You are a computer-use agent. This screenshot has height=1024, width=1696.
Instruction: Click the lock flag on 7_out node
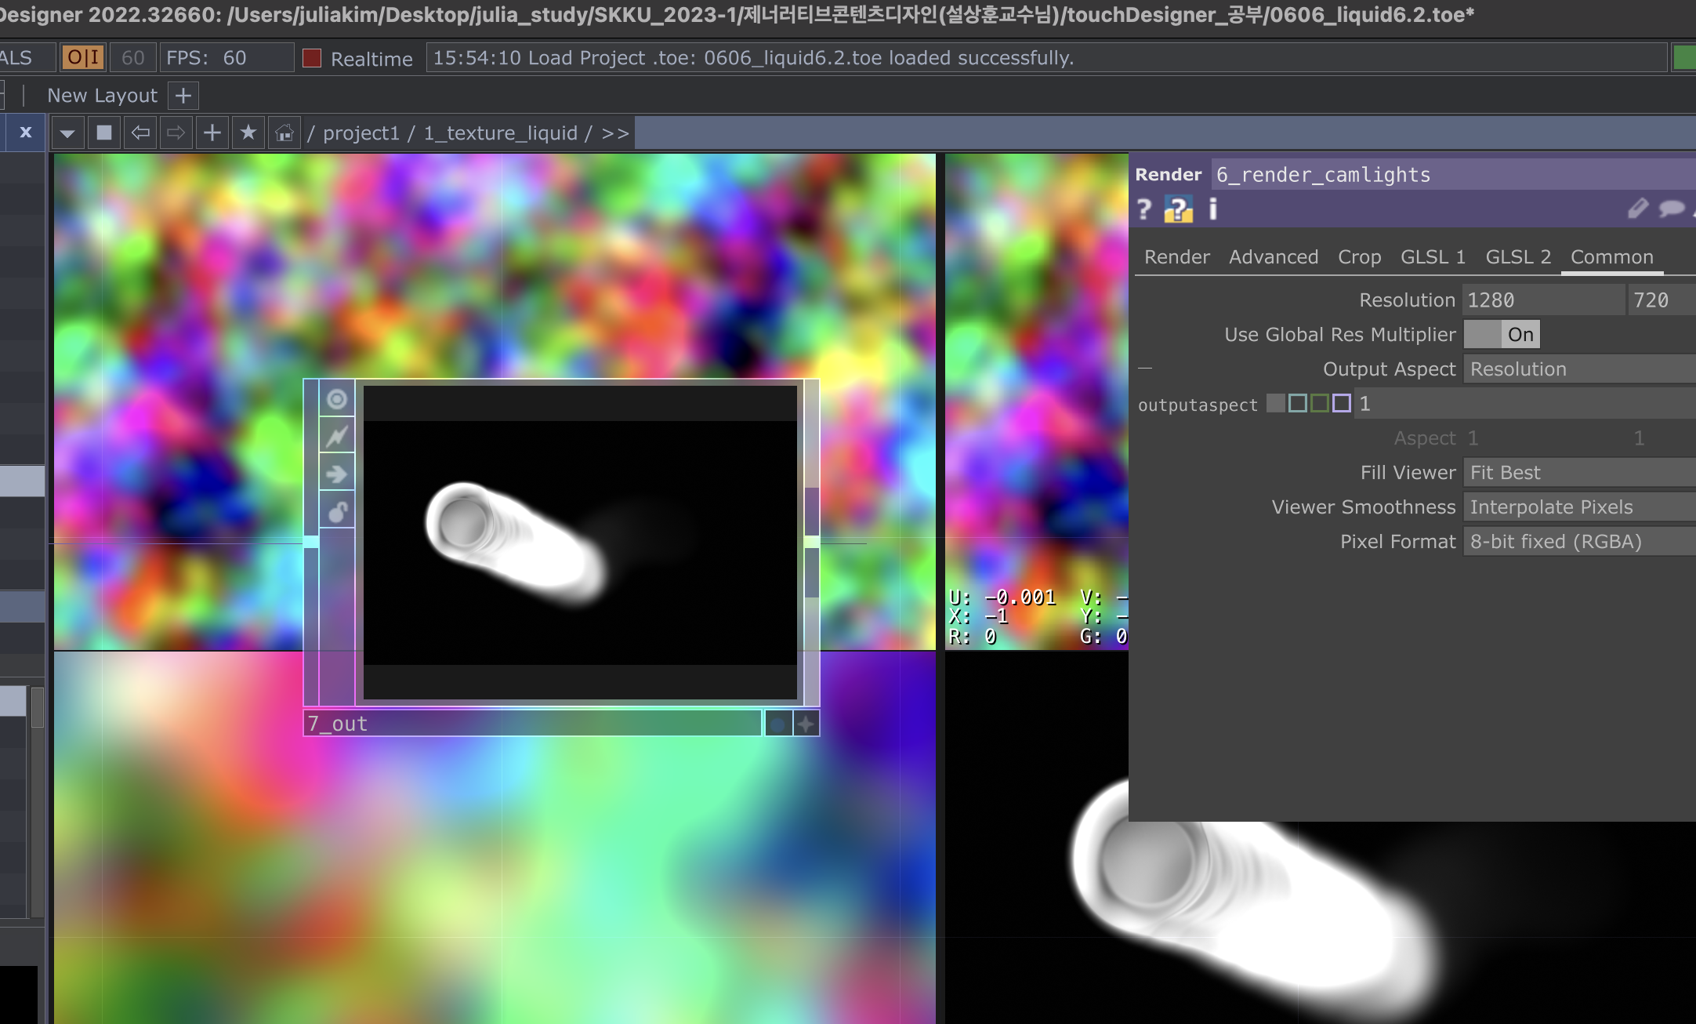pos(337,512)
